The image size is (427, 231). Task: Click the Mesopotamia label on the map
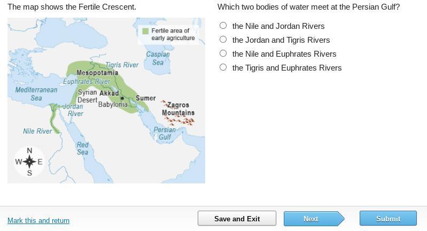point(97,73)
